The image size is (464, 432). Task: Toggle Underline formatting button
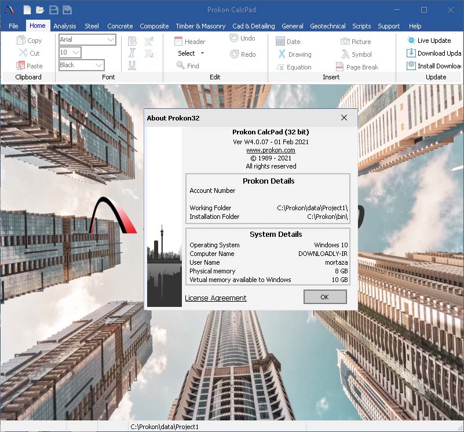tap(132, 65)
